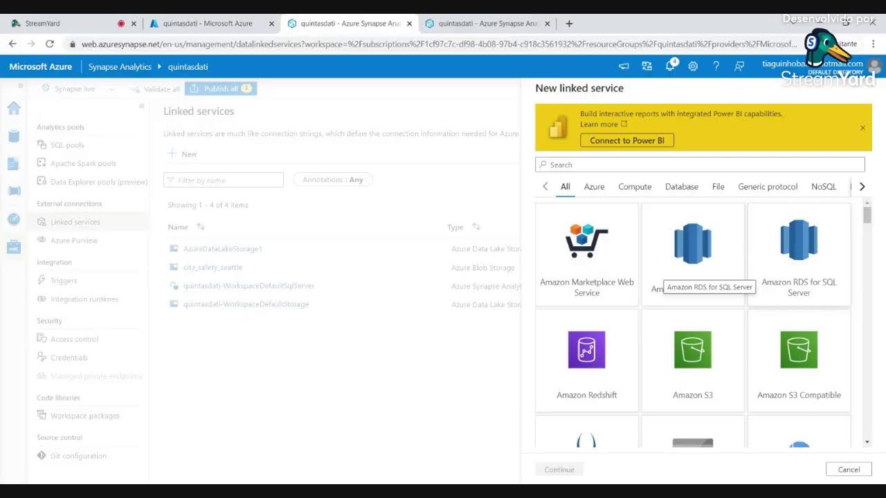The height and width of the screenshot is (498, 886).
Task: Open the Integrate hub icon
Action: [x=14, y=191]
